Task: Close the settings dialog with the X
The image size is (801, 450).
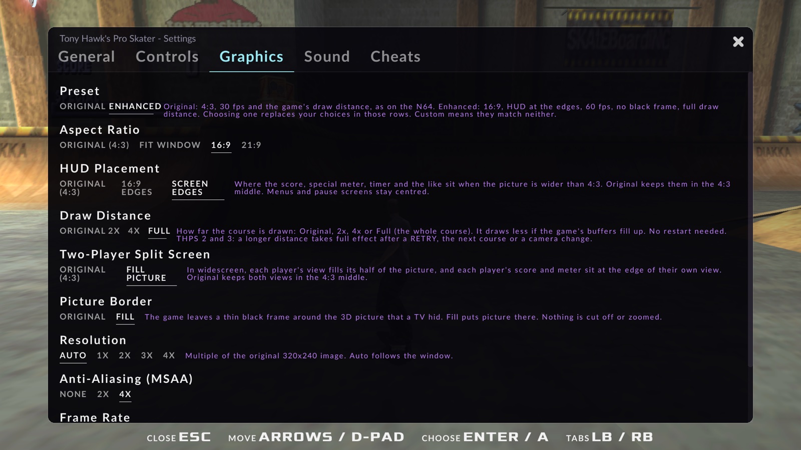Action: (x=738, y=41)
